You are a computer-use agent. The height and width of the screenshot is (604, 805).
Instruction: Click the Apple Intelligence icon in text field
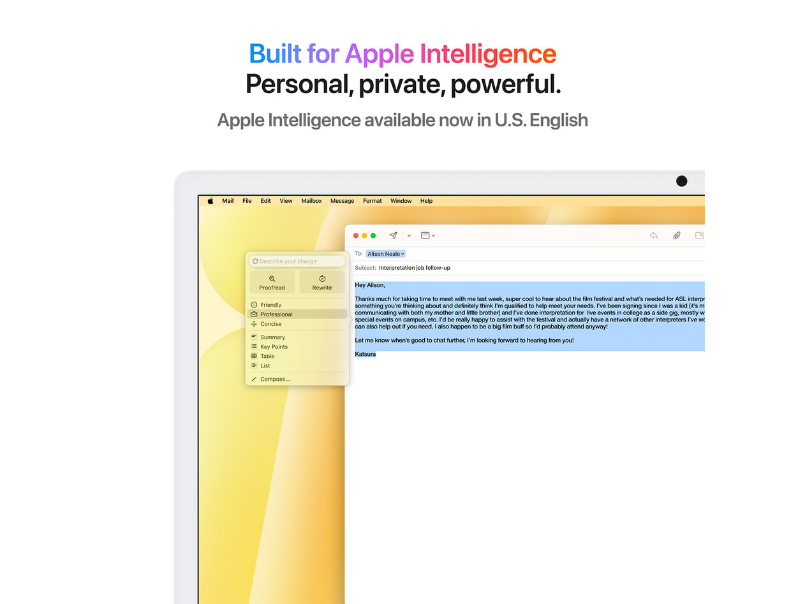point(255,261)
